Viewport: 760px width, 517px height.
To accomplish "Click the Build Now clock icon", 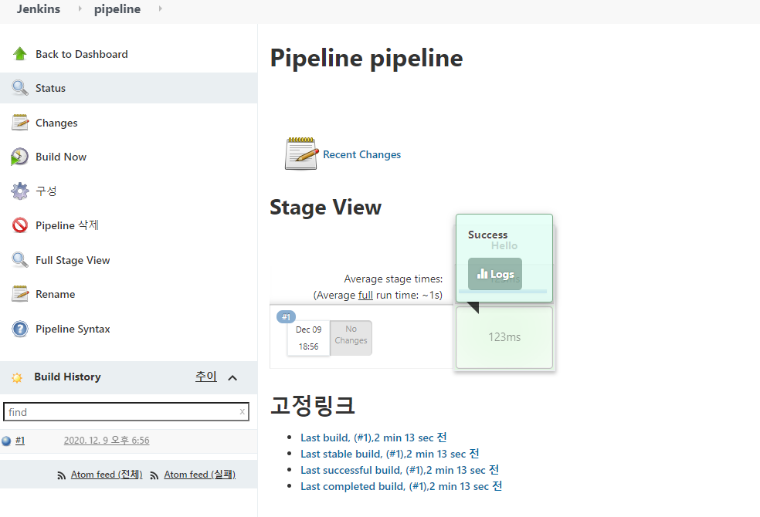I will click(19, 157).
